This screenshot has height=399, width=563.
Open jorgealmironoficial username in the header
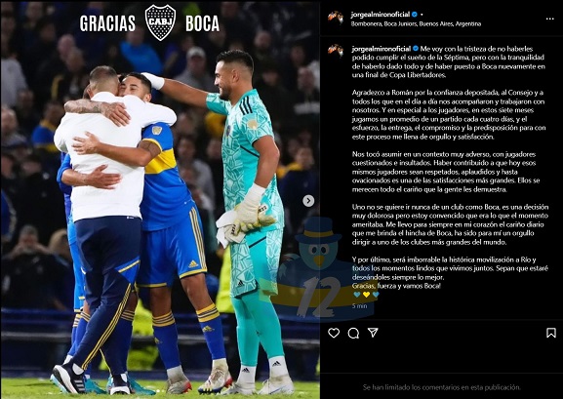click(x=381, y=15)
